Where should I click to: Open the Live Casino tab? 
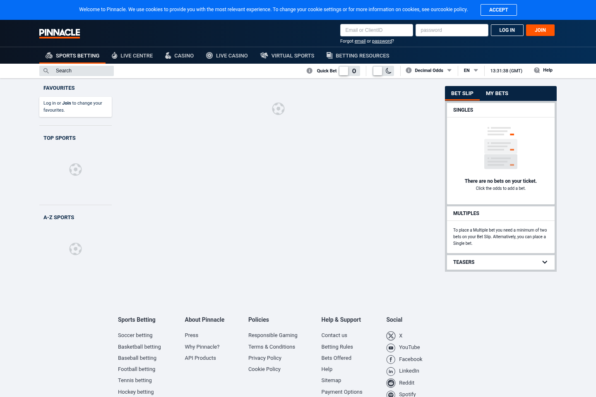pyautogui.click(x=227, y=56)
